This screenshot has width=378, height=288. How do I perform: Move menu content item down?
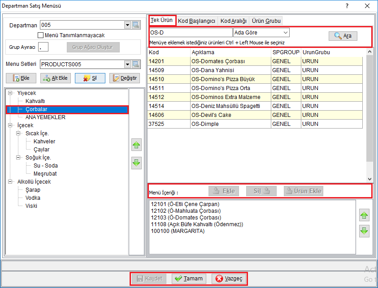click(364, 231)
